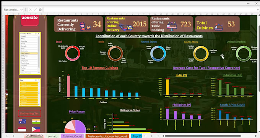Click previous sheet navigation arrow
The height and width of the screenshot is (138, 260).
[x=7, y=136]
